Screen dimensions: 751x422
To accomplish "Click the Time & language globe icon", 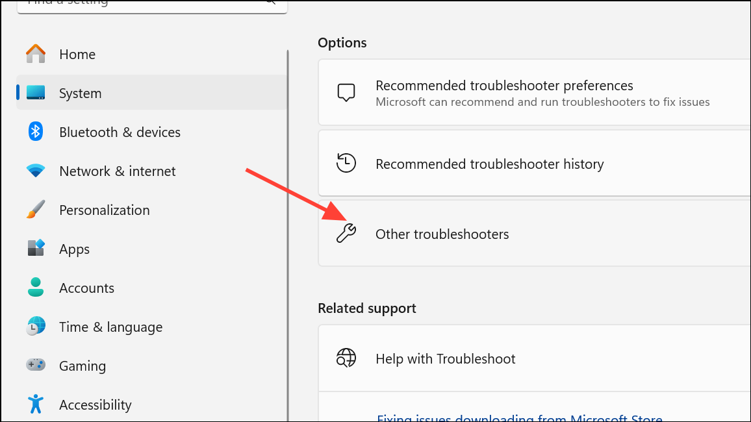I will (x=36, y=327).
